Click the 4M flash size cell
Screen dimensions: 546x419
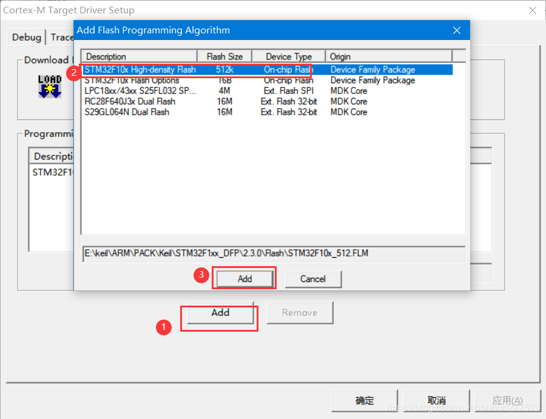pos(224,91)
